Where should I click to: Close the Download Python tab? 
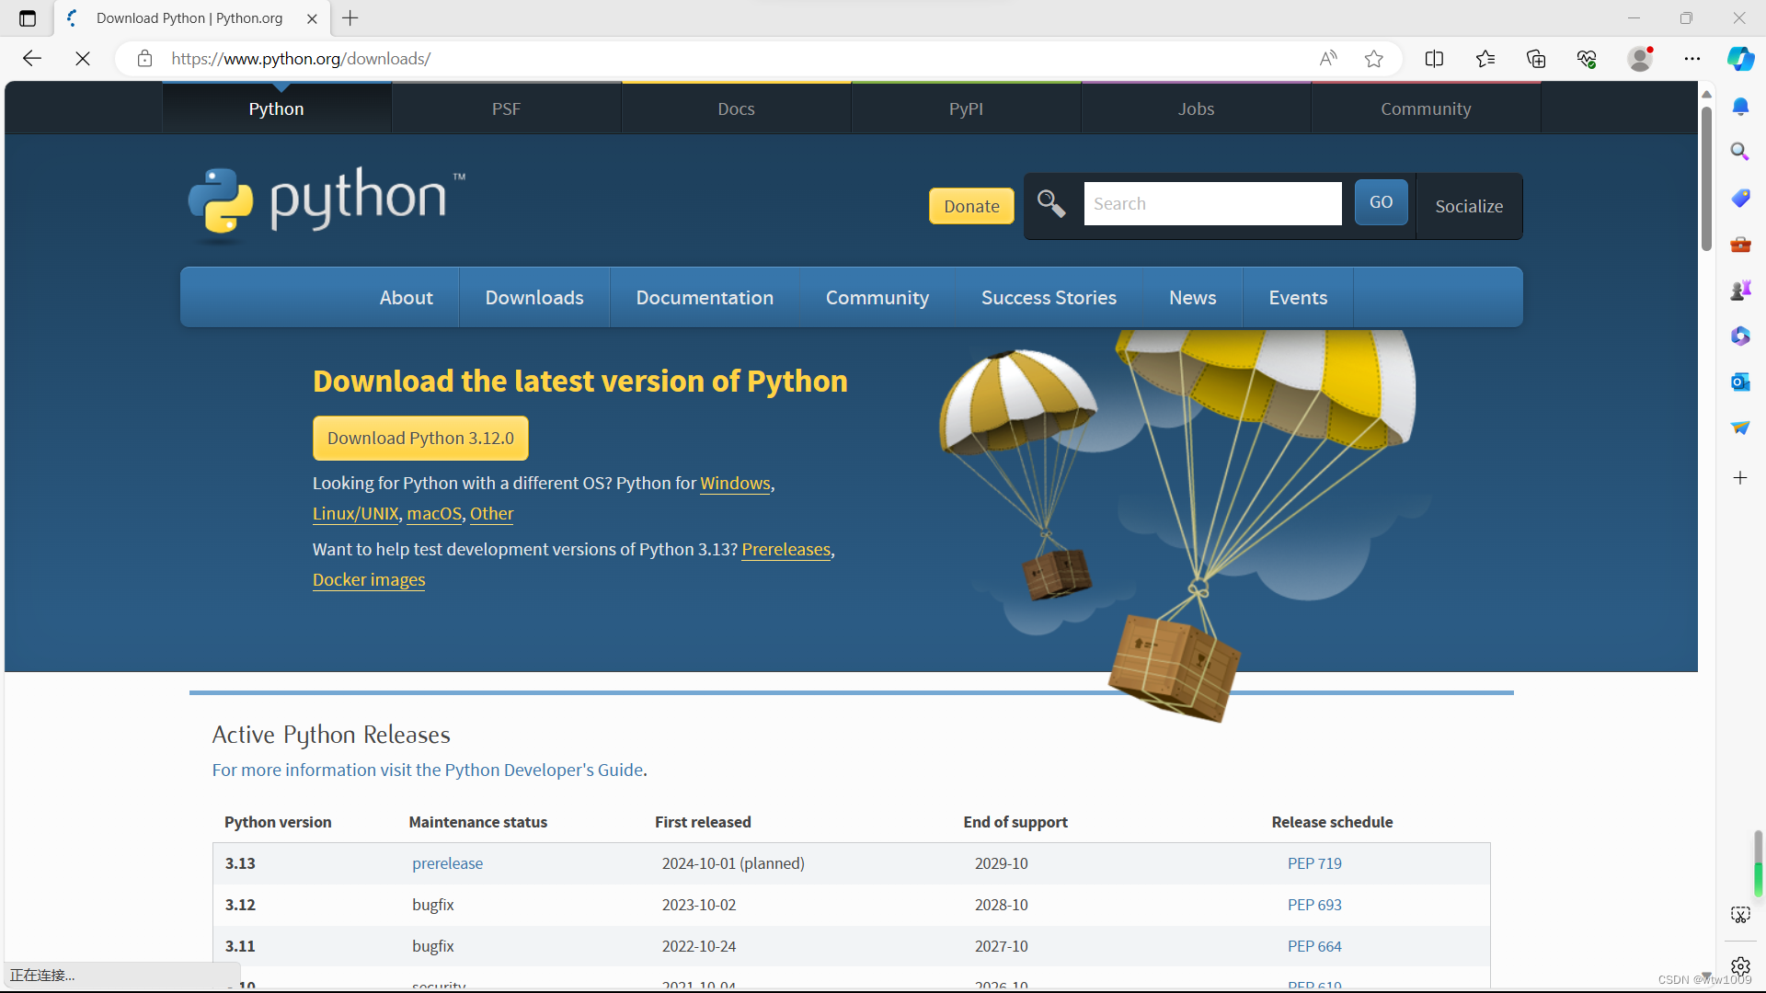coord(312,18)
